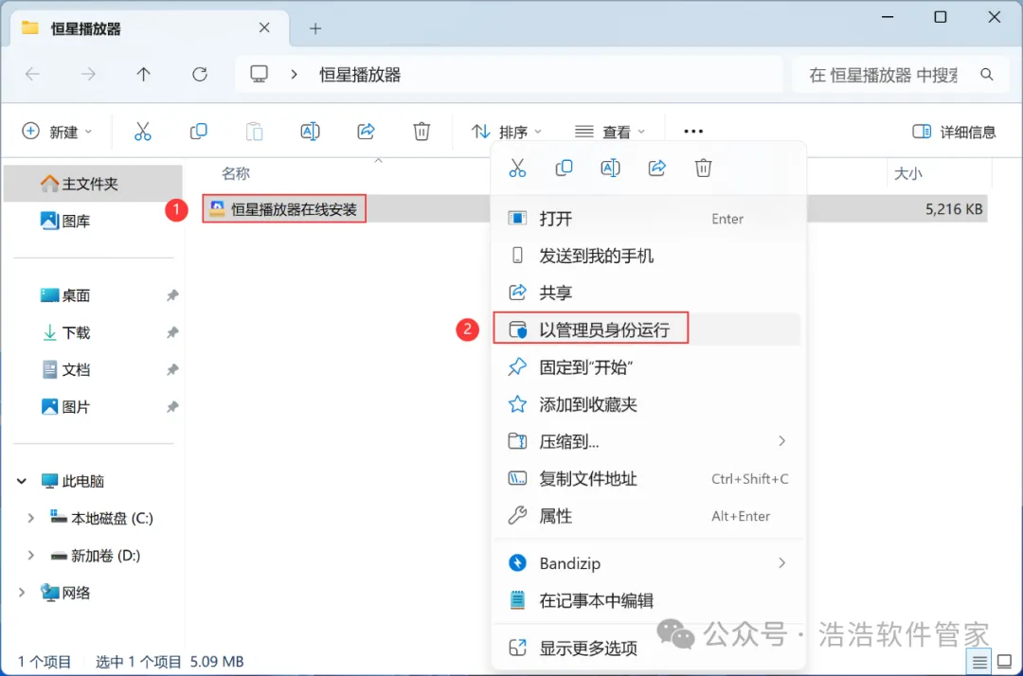Open the Bandizip submenu
This screenshot has height=676, width=1023.
click(647, 562)
